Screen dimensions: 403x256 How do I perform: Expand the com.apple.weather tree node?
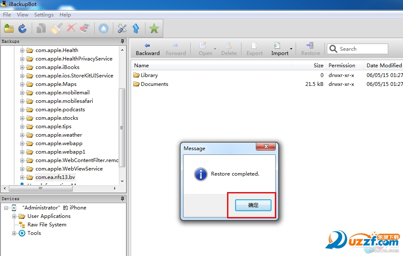point(22,135)
